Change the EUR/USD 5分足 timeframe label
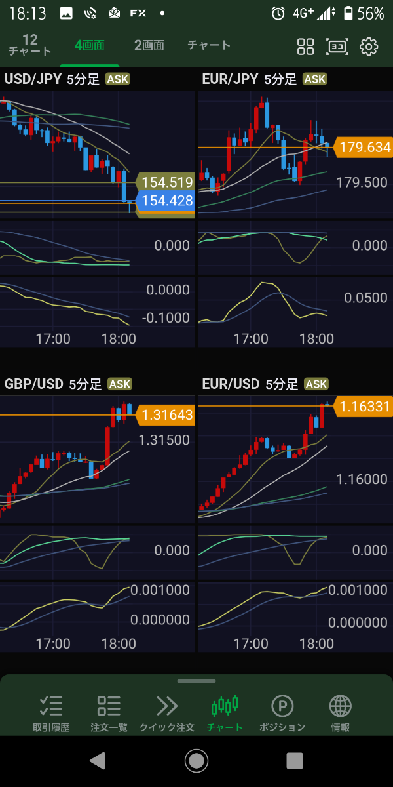The image size is (393, 787). click(x=282, y=384)
